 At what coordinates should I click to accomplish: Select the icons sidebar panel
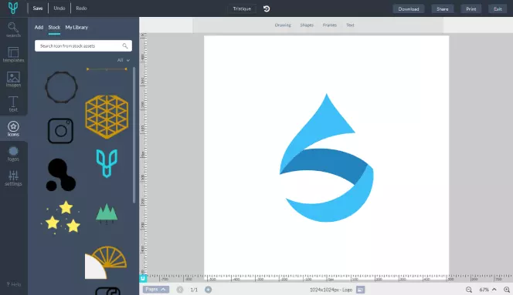pos(13,129)
